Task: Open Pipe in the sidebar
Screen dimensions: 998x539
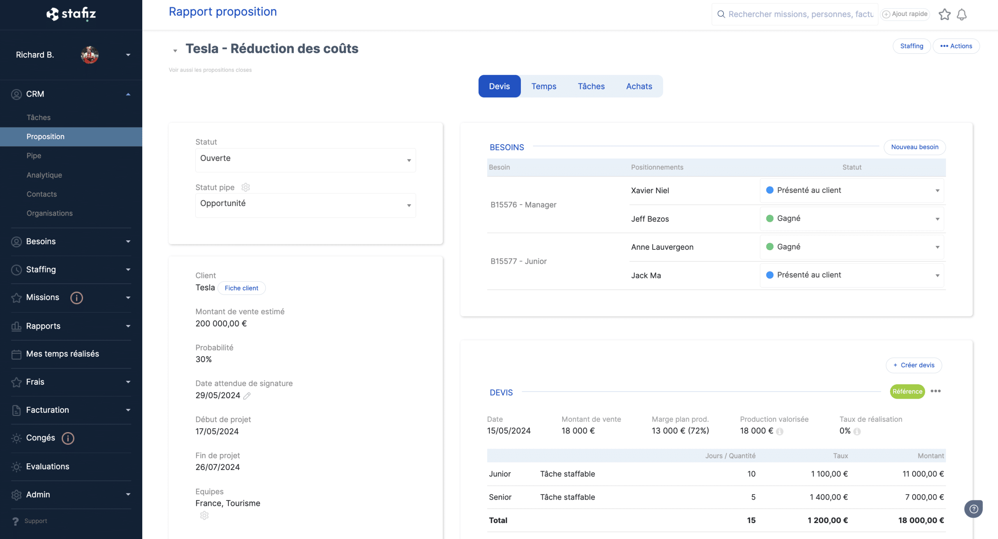Action: pyautogui.click(x=34, y=156)
